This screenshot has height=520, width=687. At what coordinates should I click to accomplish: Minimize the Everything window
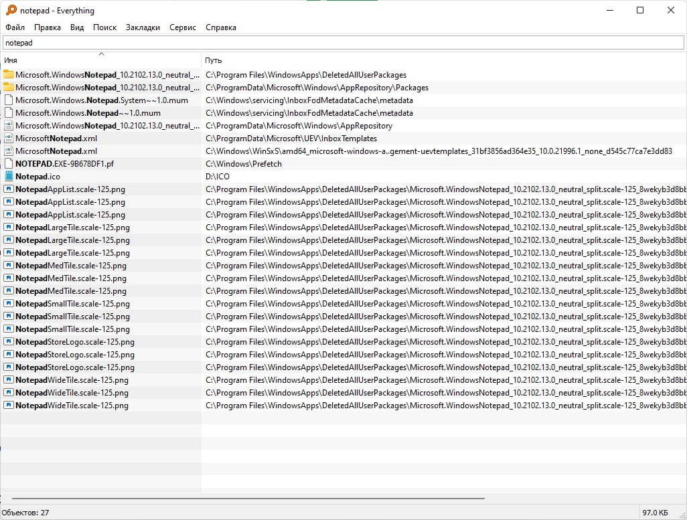tap(610, 10)
